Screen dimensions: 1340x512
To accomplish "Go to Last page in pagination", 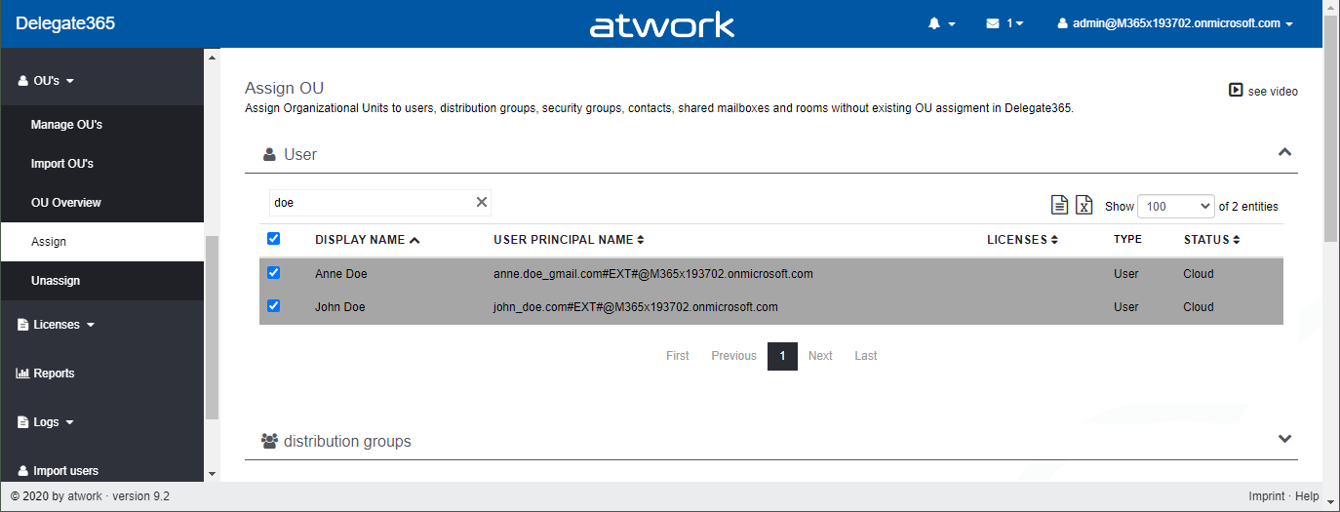I will 866,356.
